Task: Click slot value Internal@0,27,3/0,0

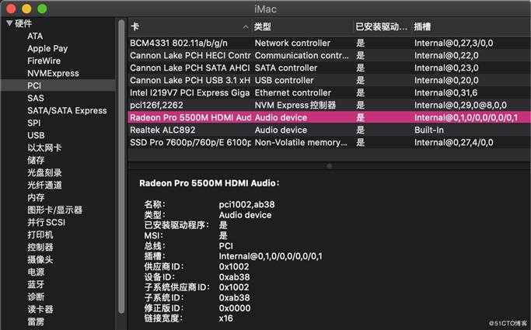Action: [453, 43]
